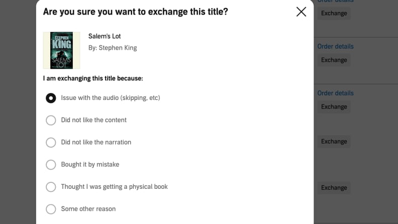Select the 'Issue with the audio' radio button
The image size is (398, 224).
(51, 98)
